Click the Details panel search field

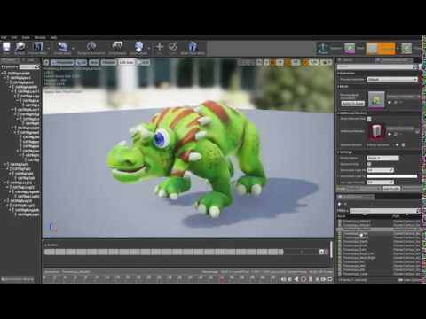click(x=375, y=67)
